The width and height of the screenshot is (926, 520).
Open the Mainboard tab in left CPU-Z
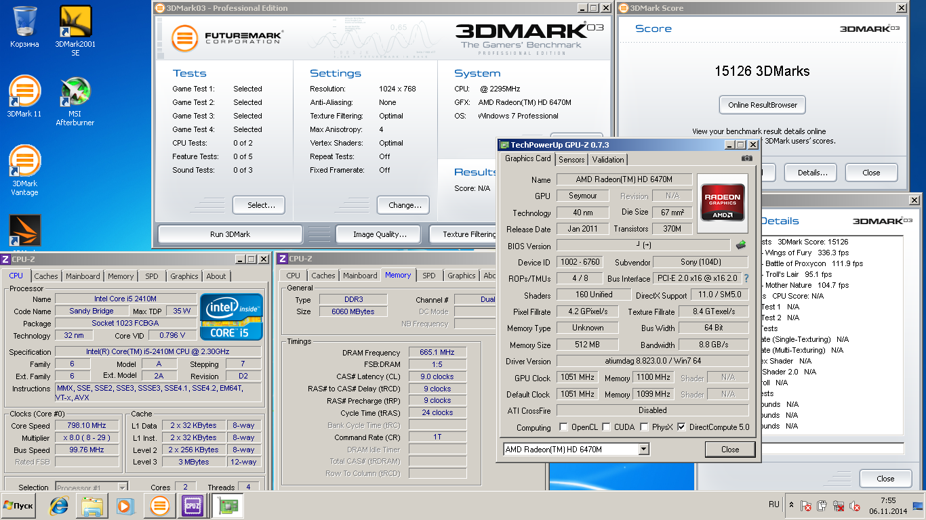(83, 276)
